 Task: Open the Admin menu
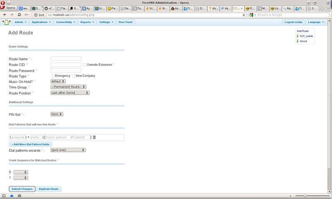click(x=20, y=22)
